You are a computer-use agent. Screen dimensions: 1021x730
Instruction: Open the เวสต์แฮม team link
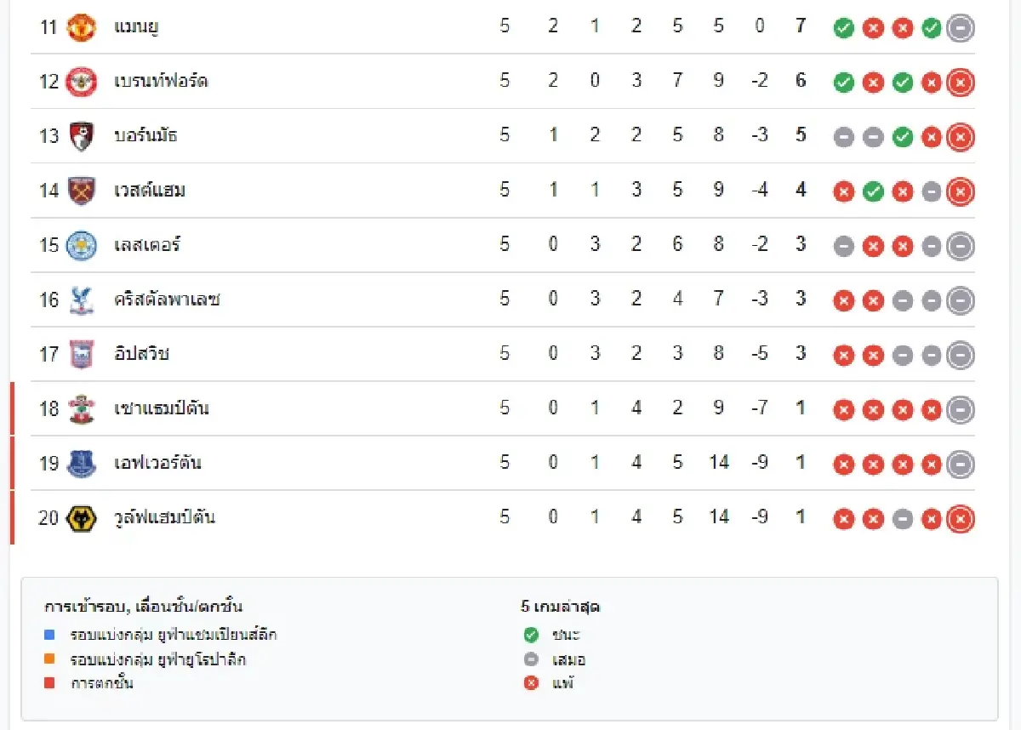[150, 190]
